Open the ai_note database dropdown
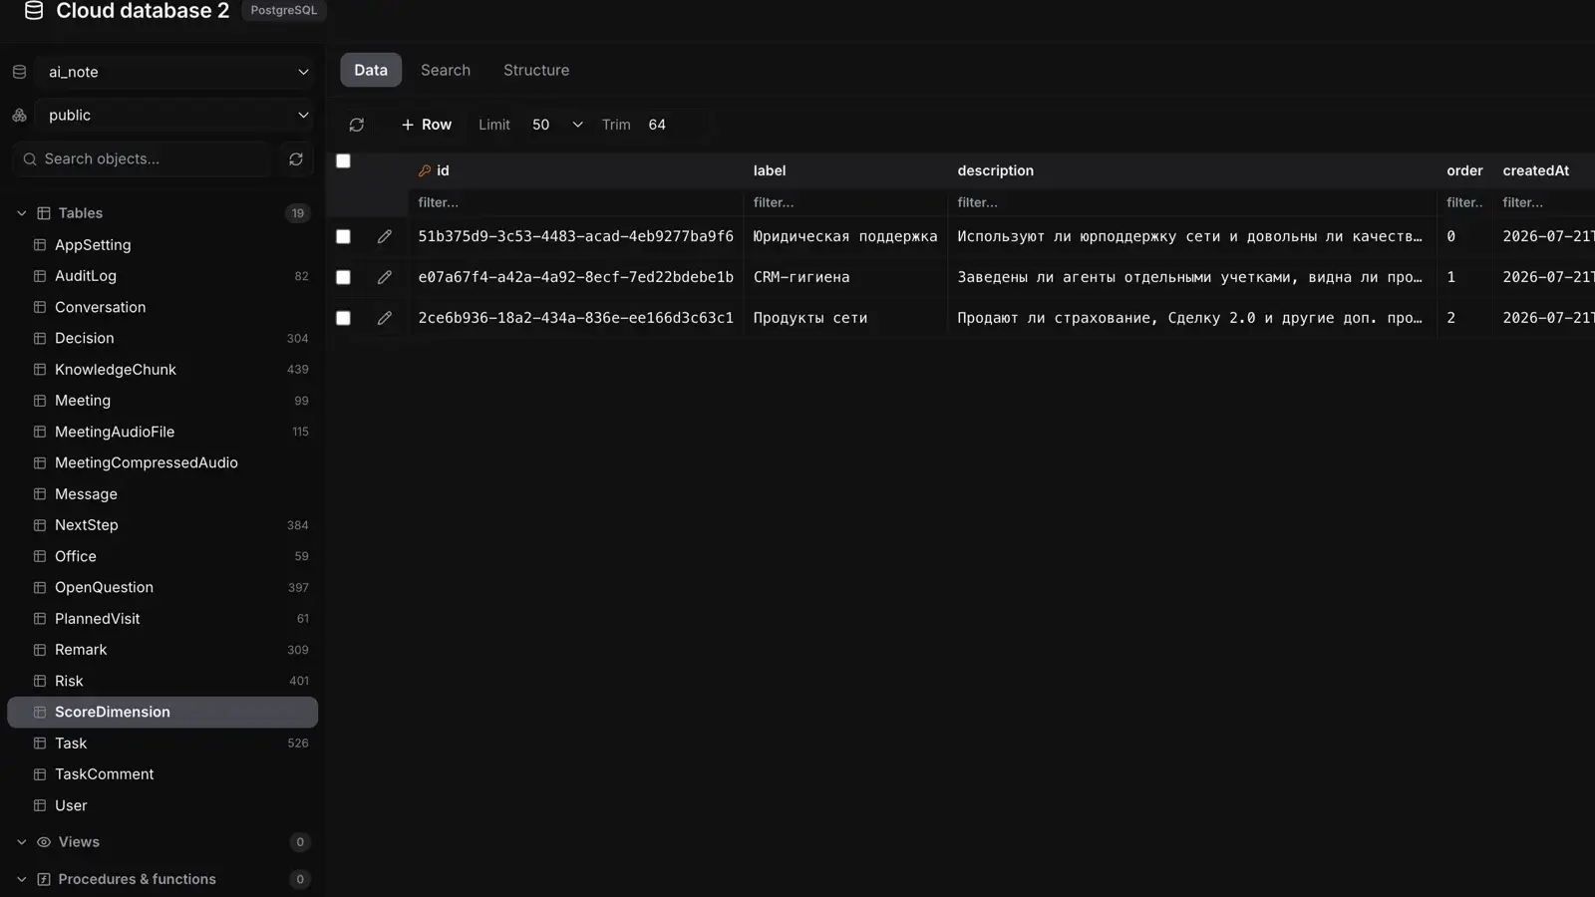Viewport: 1595px width, 897px height. pos(176,72)
